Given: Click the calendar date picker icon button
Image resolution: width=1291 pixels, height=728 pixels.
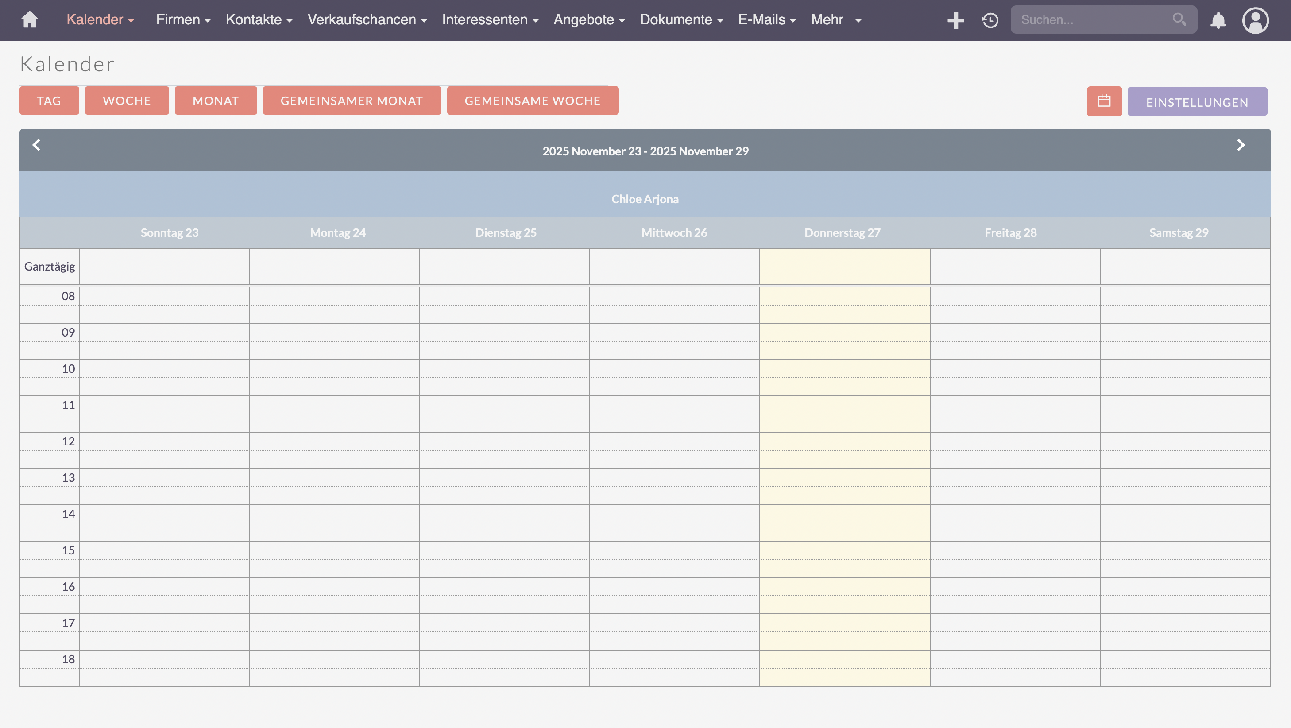Looking at the screenshot, I should (x=1104, y=101).
